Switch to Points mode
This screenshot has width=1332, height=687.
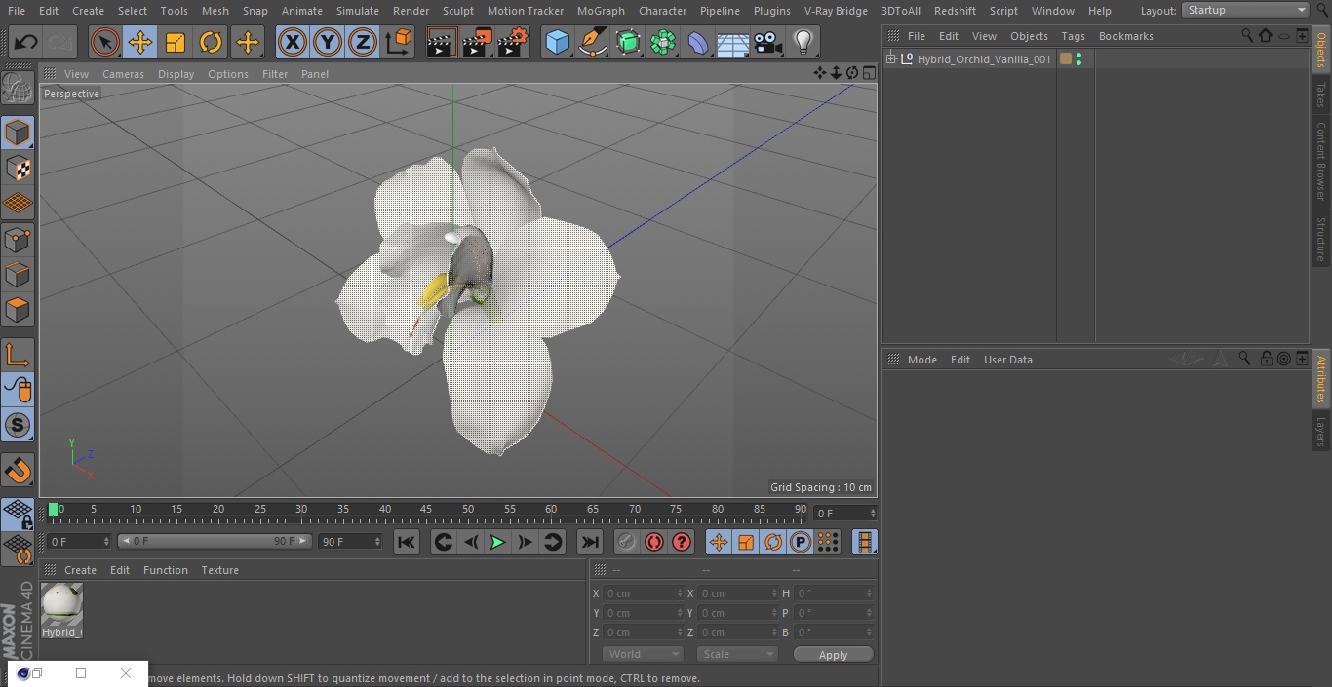(18, 239)
